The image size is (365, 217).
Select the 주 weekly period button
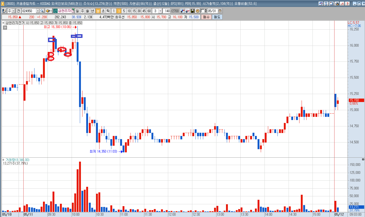click(x=82, y=11)
